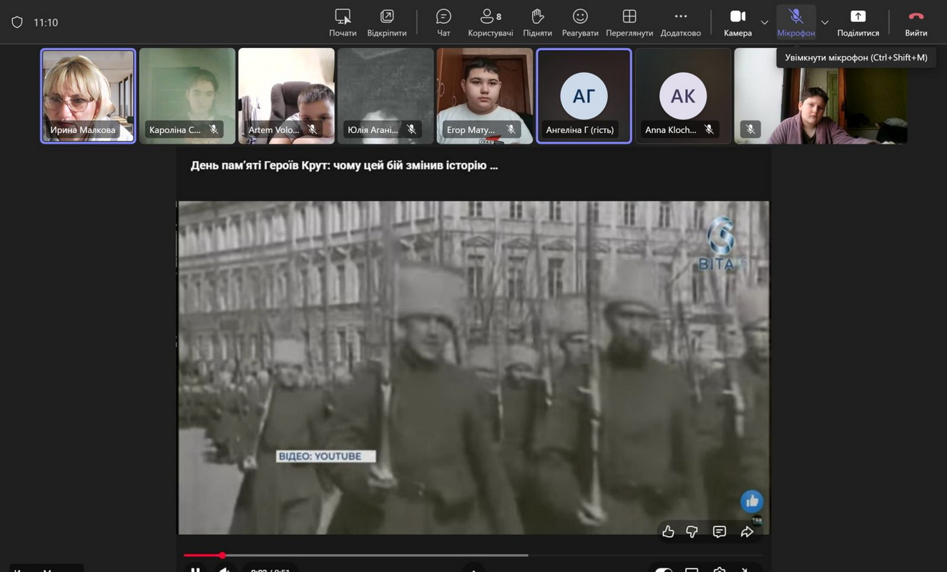Pop out content with Відкріпити
The width and height of the screenshot is (947, 572).
point(387,22)
